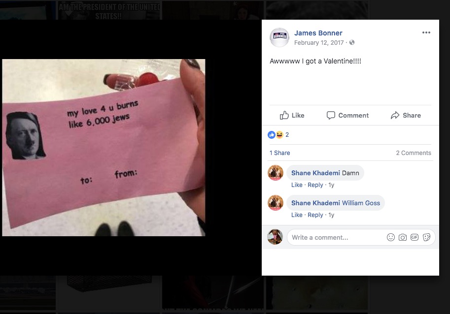Image resolution: width=450 pixels, height=314 pixels.
Task: Expand the 2 Comments link
Action: [x=413, y=153]
